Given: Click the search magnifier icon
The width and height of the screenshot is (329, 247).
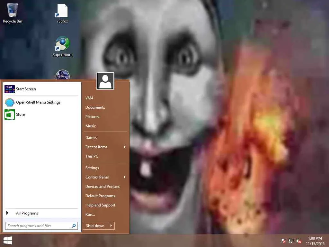Looking at the screenshot, I should tap(74, 226).
